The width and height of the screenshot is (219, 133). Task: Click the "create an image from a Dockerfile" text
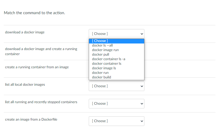click(x=31, y=119)
